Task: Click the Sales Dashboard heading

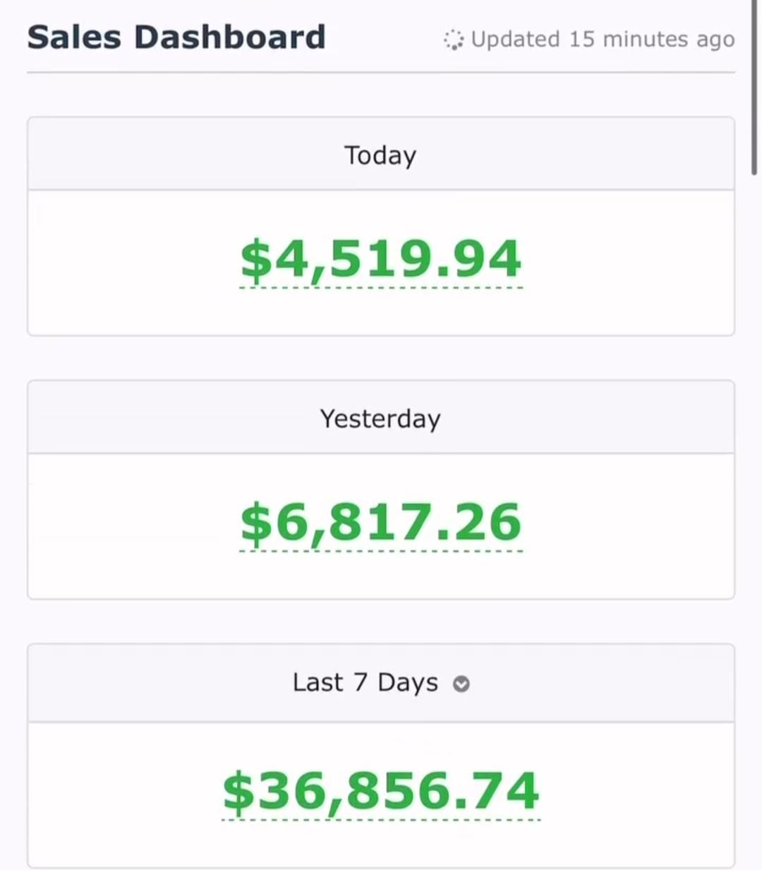Action: click(x=176, y=37)
